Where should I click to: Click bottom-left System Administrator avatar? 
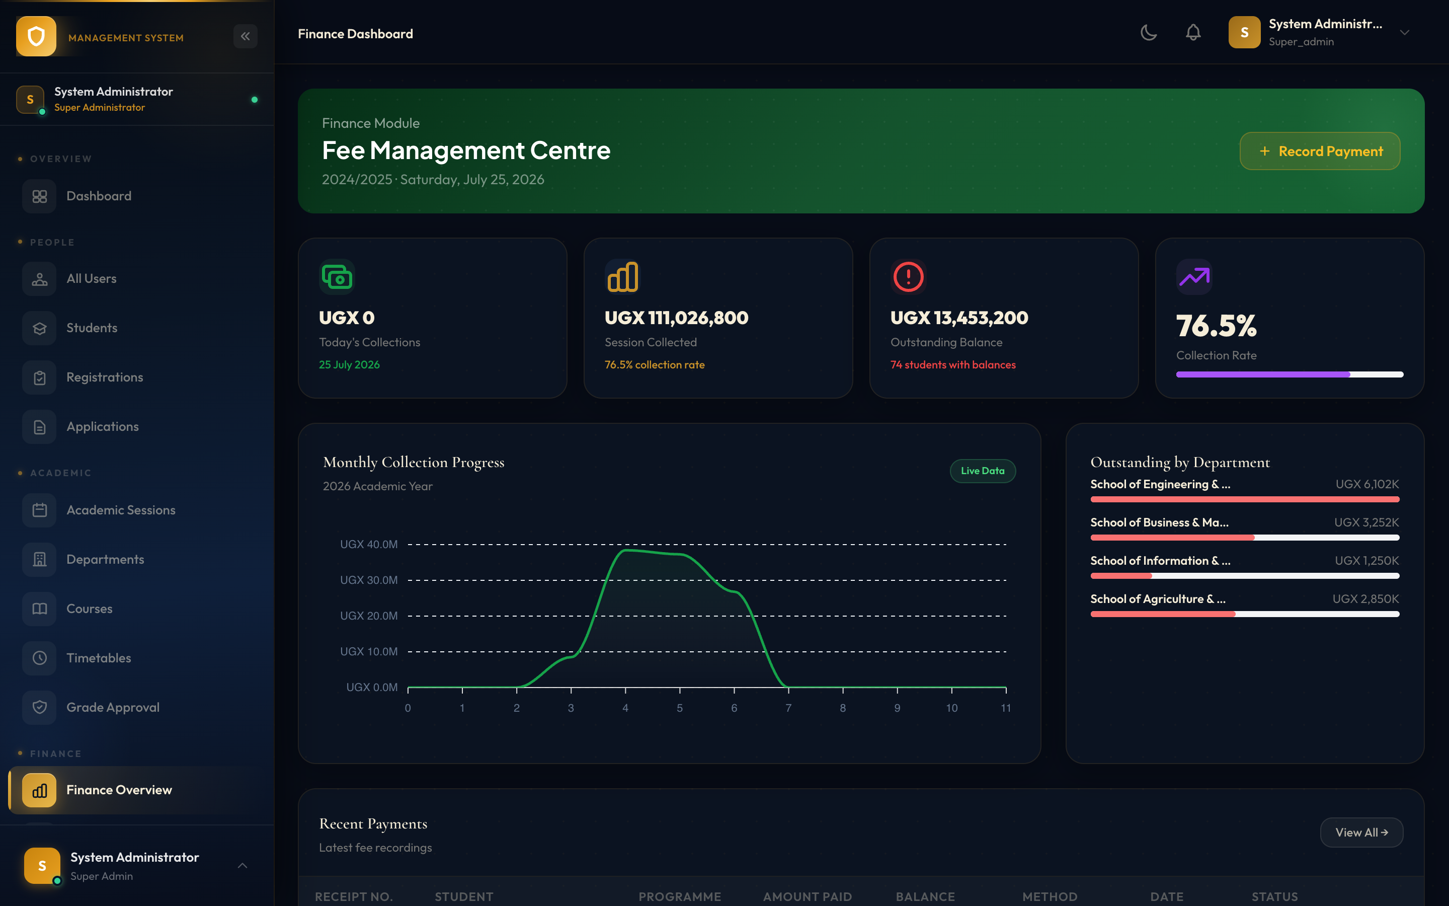(x=42, y=865)
